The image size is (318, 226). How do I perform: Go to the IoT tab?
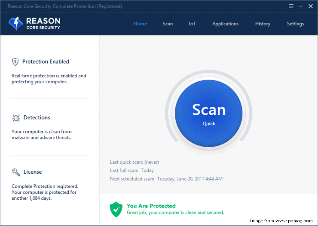click(192, 24)
